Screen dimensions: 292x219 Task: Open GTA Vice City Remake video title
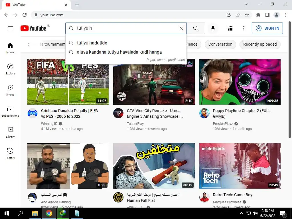155,113
